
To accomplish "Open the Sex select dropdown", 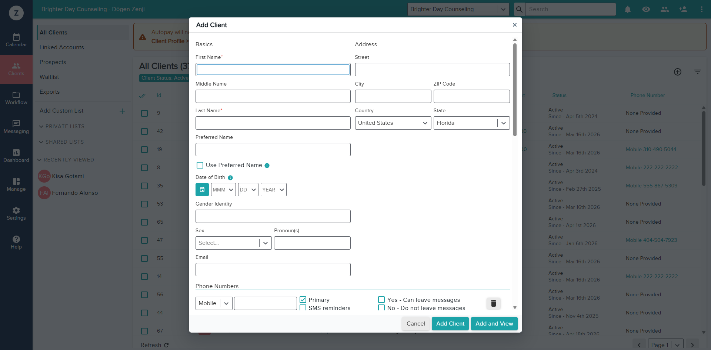I will 234,243.
